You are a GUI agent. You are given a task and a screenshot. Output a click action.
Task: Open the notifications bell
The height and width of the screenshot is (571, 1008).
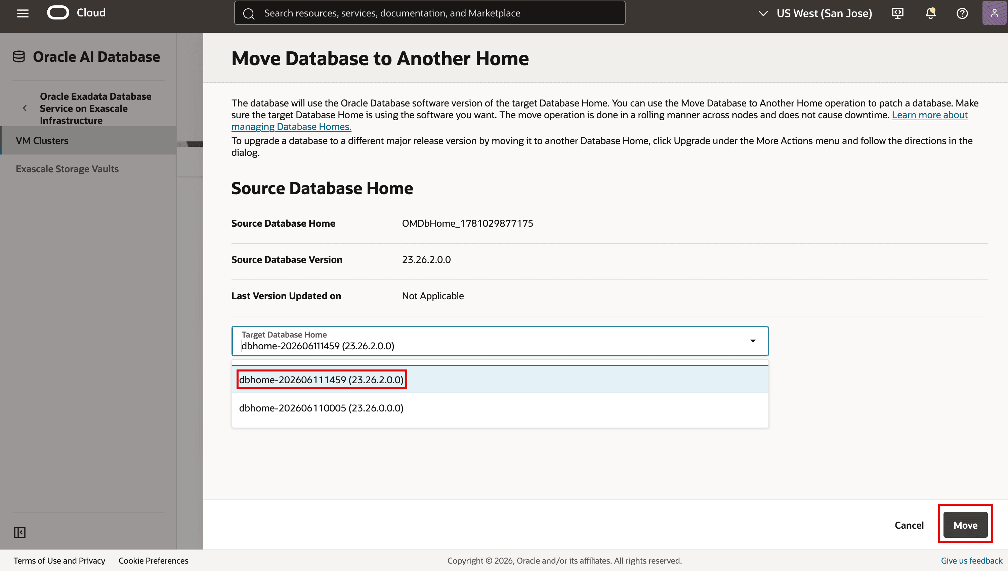click(x=930, y=13)
